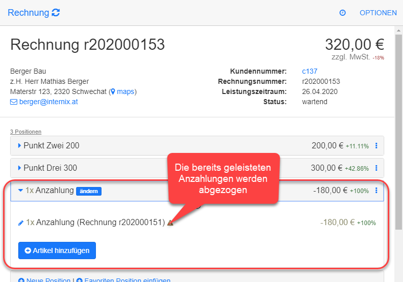Viewport: 403px width, 282px height.
Task: Click the 1x Anzahlung (Rechnung r202000151) item text
Action: point(95,223)
